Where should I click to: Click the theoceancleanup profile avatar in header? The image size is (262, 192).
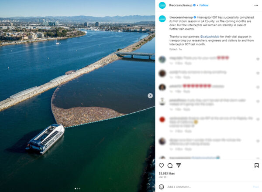coord(162,5)
